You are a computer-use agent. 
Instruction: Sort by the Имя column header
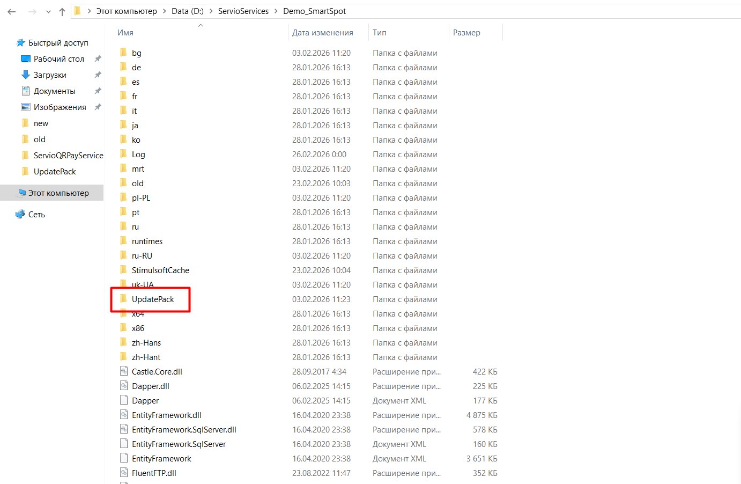pyautogui.click(x=125, y=33)
